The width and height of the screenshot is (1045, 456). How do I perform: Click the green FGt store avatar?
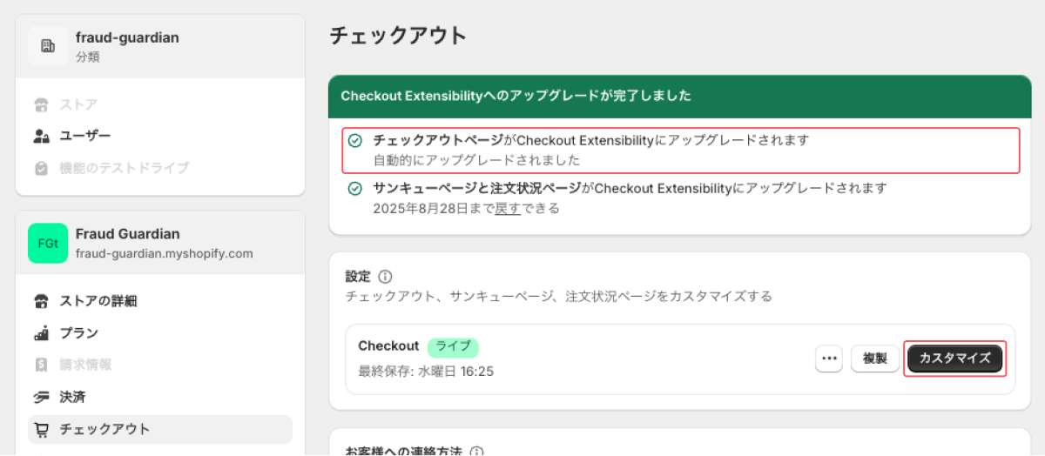tap(48, 243)
